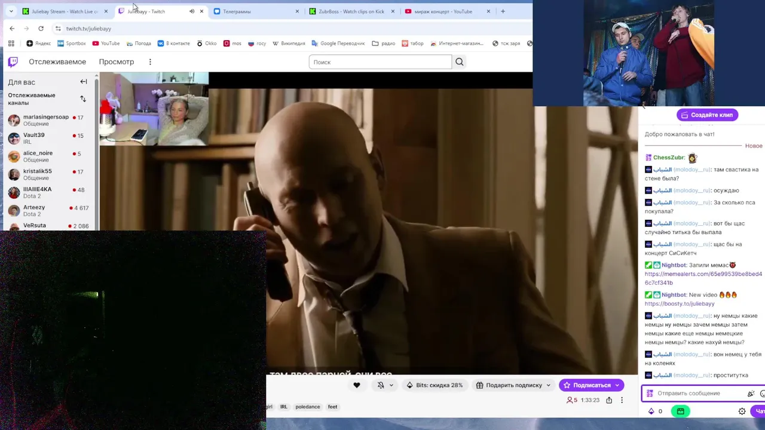Viewport: 765px width, 430px height.
Task: Select the kristalik55 channel
Action: point(50,174)
